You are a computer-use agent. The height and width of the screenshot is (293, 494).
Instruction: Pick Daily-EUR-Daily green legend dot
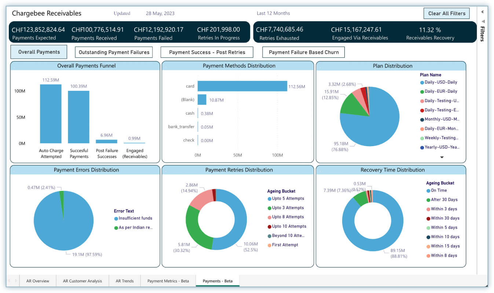pyautogui.click(x=422, y=92)
